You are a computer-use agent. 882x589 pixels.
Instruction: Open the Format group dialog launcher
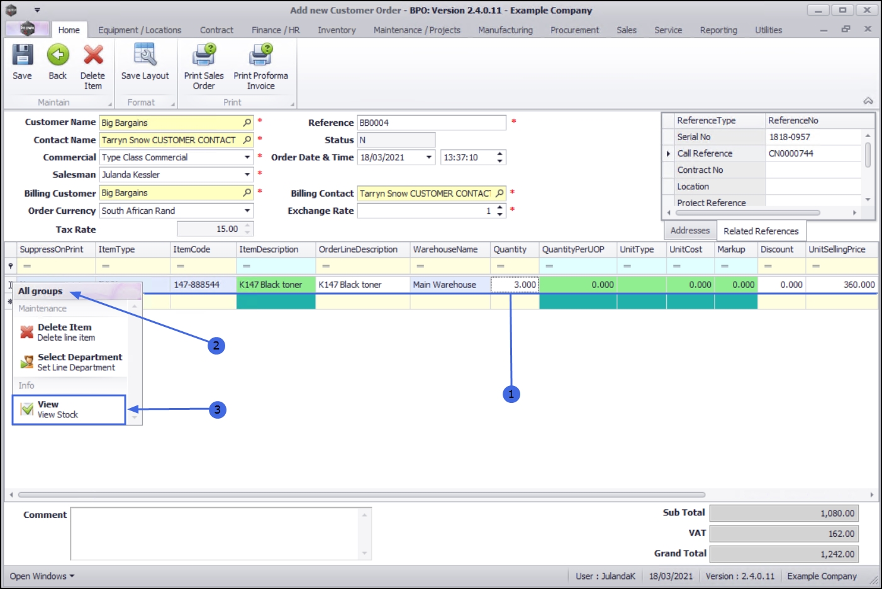(173, 104)
